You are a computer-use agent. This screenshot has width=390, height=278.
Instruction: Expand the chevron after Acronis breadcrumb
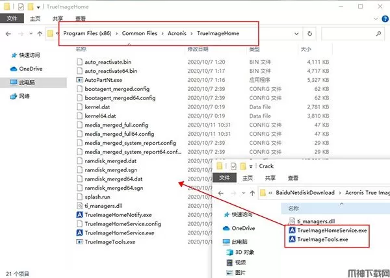click(192, 34)
